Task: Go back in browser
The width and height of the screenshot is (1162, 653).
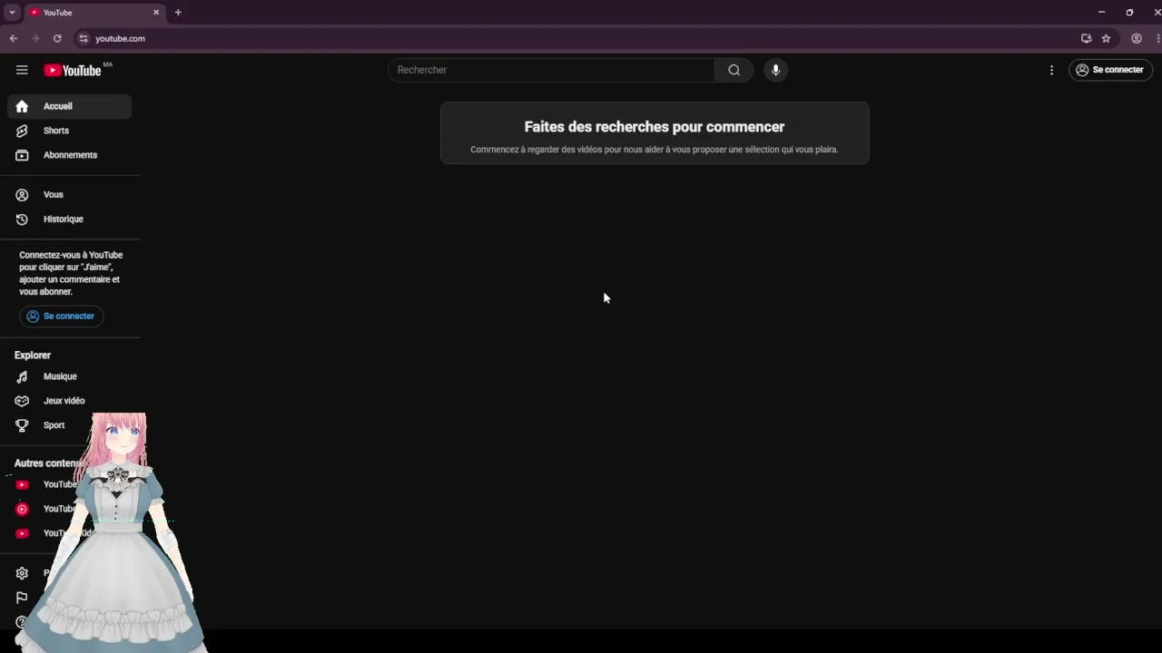Action: [13, 38]
